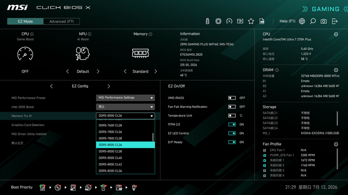348x195 pixels.
Task: Click the memory options list scrollbar
Action: (153, 137)
